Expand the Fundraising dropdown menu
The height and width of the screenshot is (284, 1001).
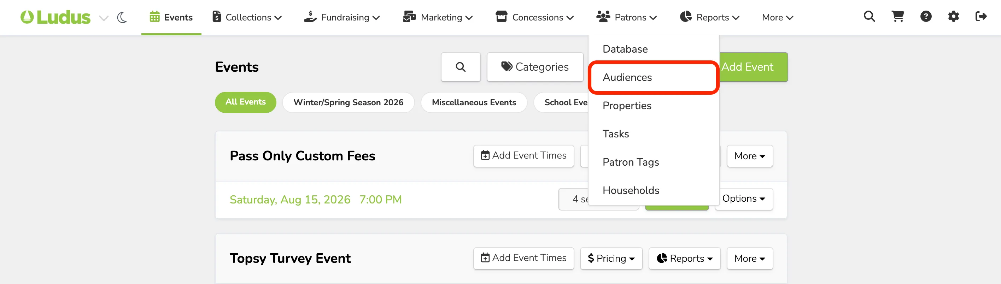click(x=342, y=17)
